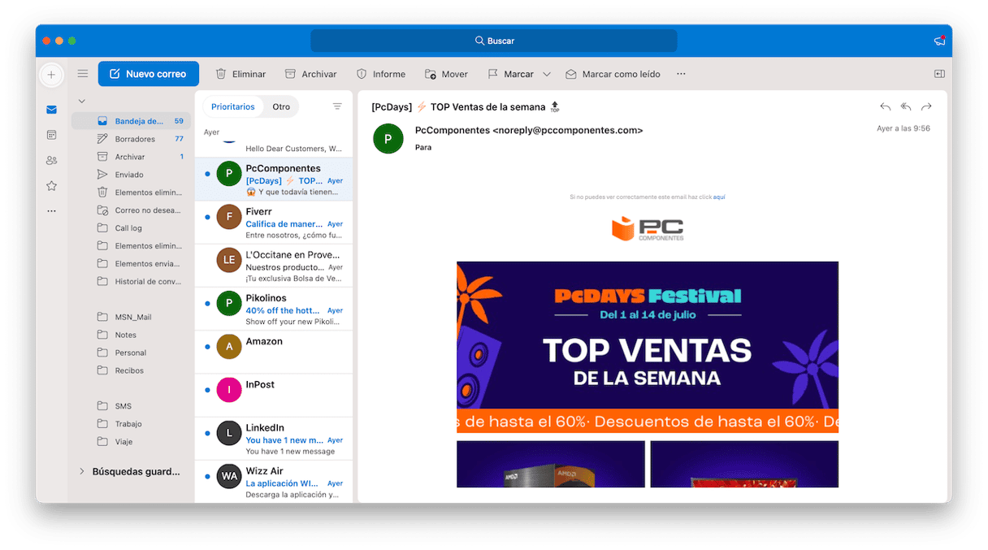
Task: Open the dropdown arrow next to Marcar
Action: 547,74
